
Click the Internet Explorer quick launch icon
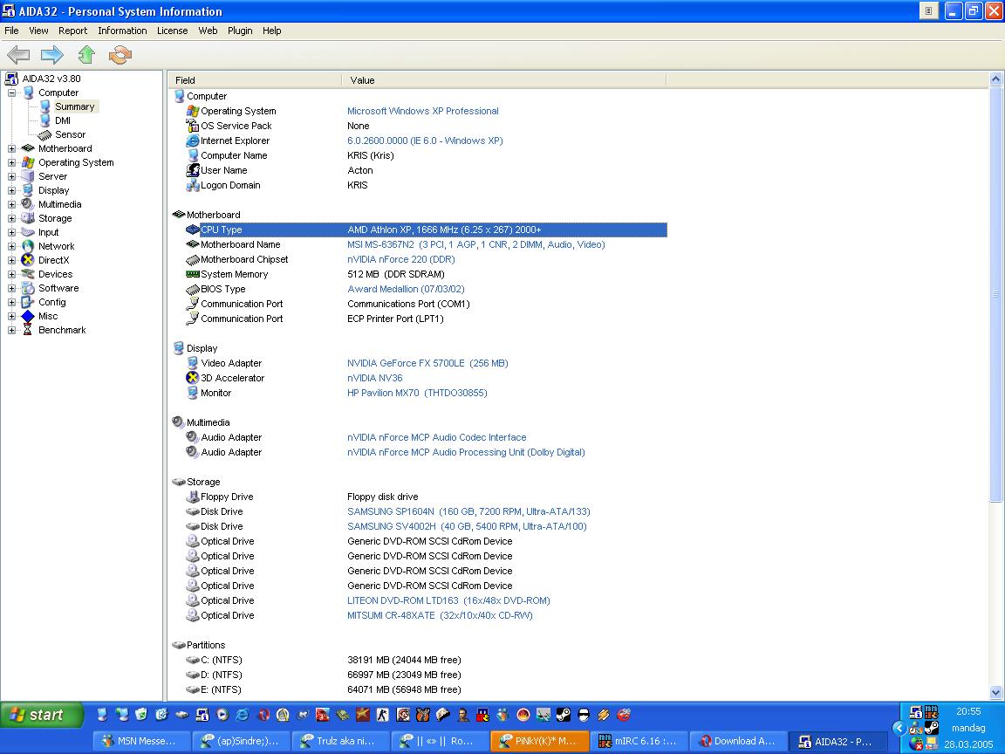[x=242, y=714]
